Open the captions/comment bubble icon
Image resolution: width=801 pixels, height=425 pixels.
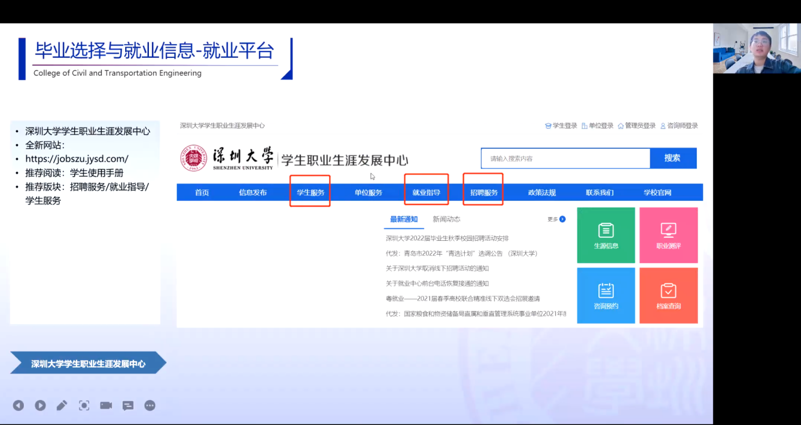(x=128, y=405)
